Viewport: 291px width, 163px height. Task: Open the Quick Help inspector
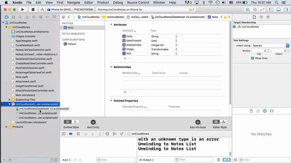[x=261, y=17]
